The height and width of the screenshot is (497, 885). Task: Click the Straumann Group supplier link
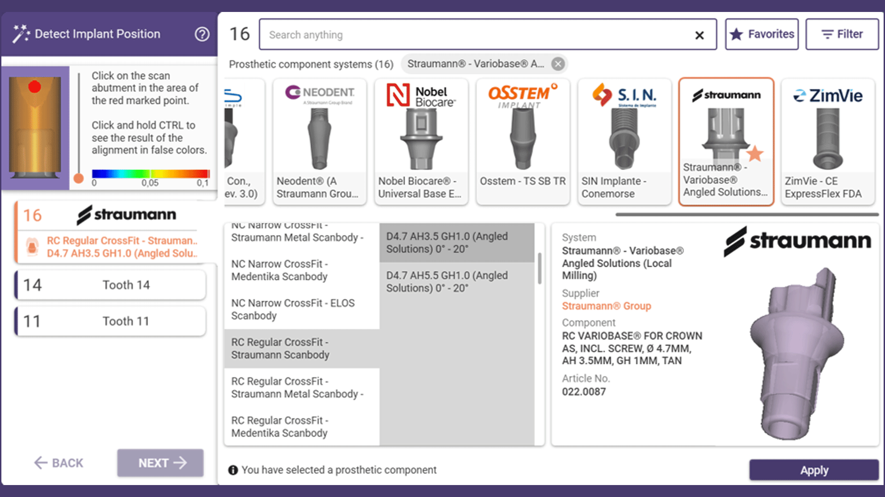tap(606, 306)
